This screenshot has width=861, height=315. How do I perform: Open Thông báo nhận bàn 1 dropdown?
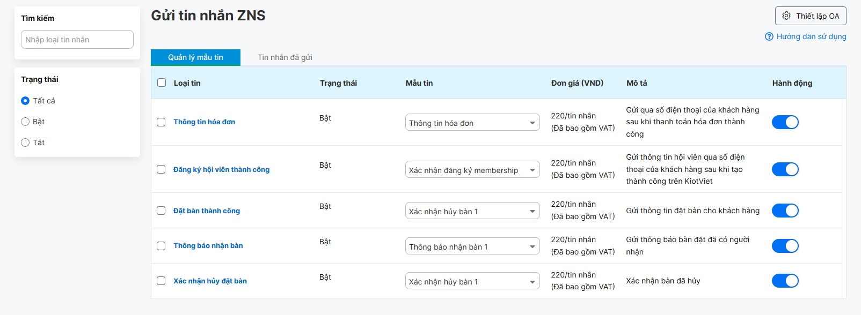tap(472, 246)
